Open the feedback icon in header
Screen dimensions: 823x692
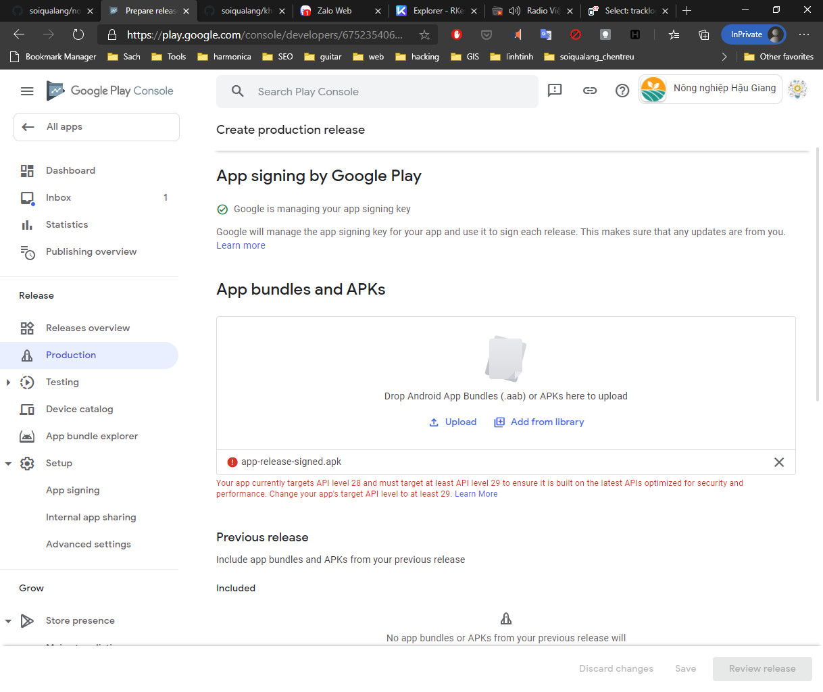(555, 90)
